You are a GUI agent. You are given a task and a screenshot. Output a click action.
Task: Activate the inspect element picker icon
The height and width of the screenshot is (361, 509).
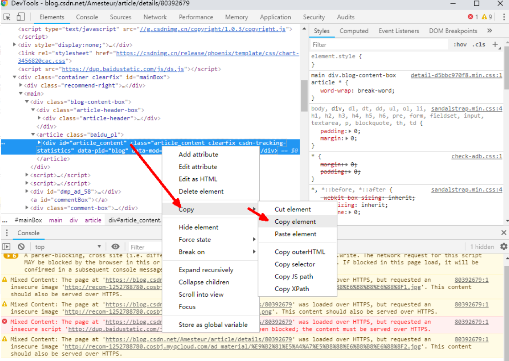coord(7,17)
